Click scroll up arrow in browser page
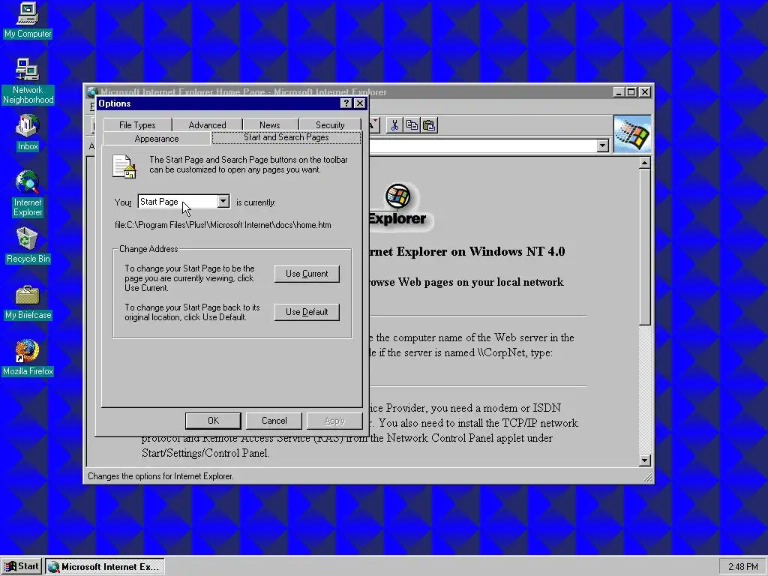Screen dimensions: 768x576 (645, 163)
